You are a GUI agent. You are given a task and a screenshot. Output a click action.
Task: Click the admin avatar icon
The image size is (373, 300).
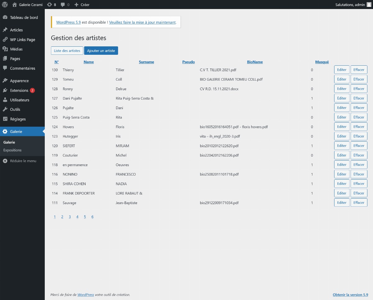(369, 5)
